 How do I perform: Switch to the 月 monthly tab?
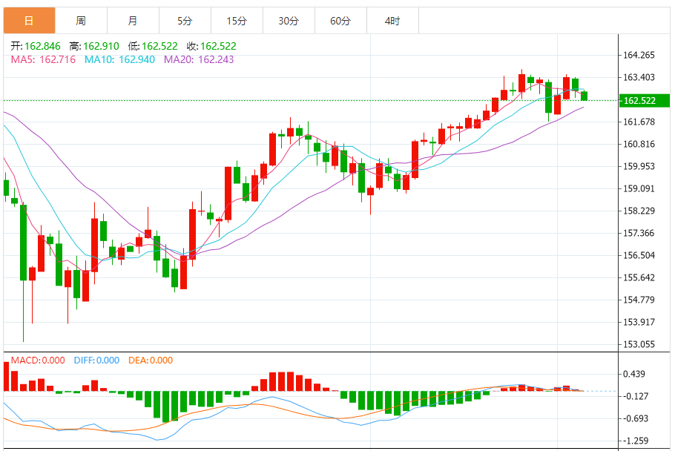[x=133, y=21]
